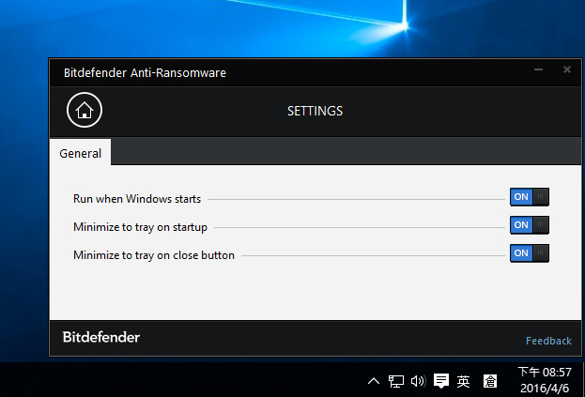Image resolution: width=585 pixels, height=397 pixels.
Task: Open the network status tray icon
Action: coord(396,381)
